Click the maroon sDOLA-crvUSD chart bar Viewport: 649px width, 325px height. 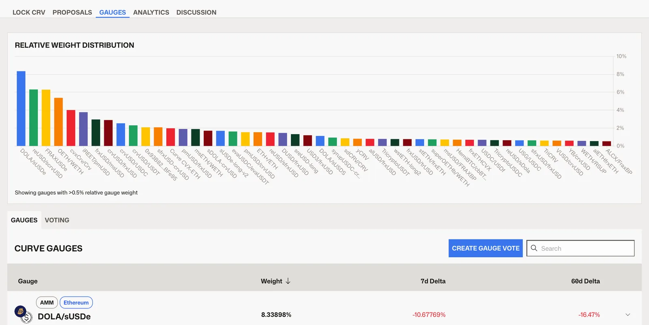pos(208,138)
